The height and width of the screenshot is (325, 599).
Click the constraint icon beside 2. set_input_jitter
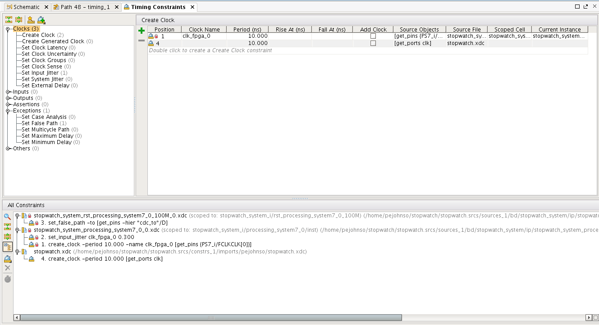coord(31,237)
